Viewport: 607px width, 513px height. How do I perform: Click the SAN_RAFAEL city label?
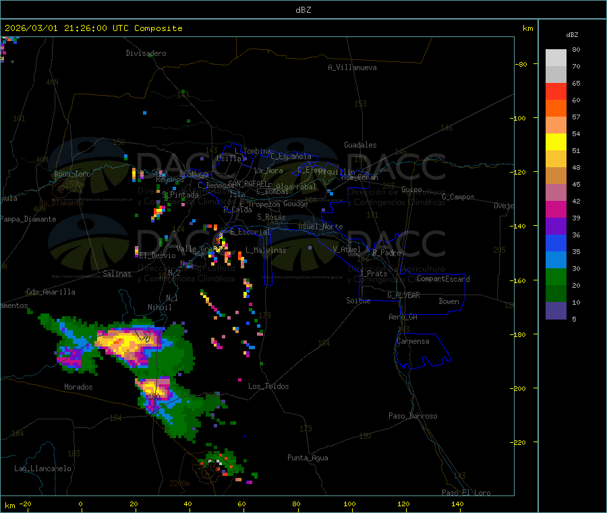(x=248, y=183)
